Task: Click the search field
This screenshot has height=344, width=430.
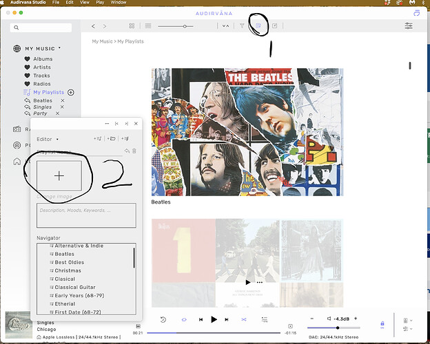Action: click(x=41, y=28)
